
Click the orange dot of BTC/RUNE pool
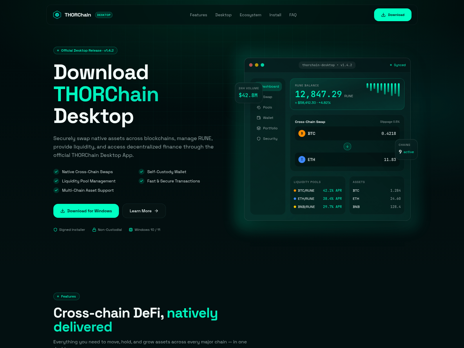tap(295, 191)
